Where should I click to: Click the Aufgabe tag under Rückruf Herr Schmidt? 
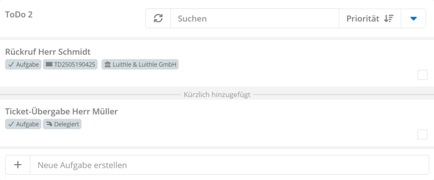23,65
